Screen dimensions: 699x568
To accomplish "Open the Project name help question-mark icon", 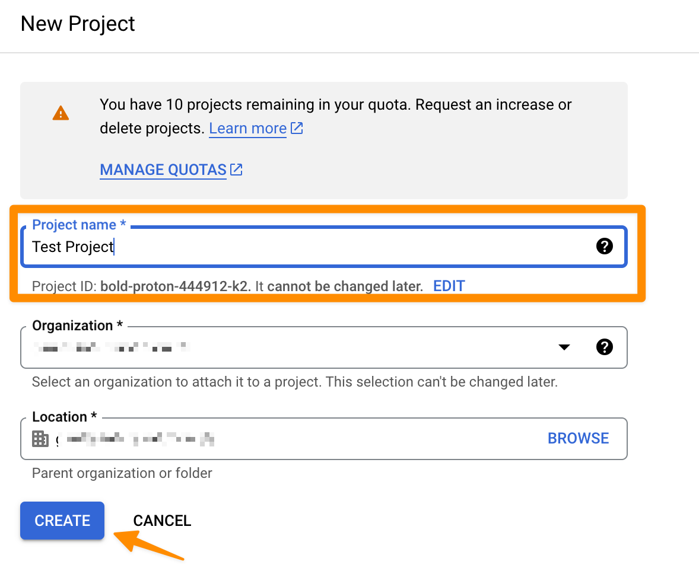I will (605, 246).
